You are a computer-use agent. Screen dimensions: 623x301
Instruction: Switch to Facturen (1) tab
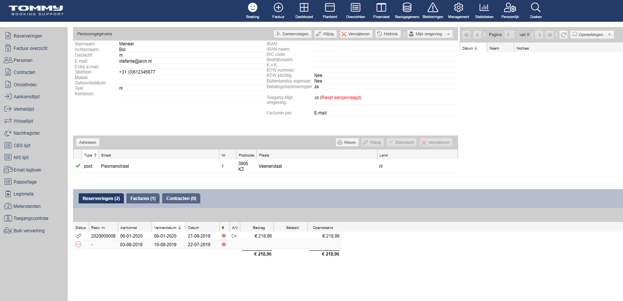[143, 199]
